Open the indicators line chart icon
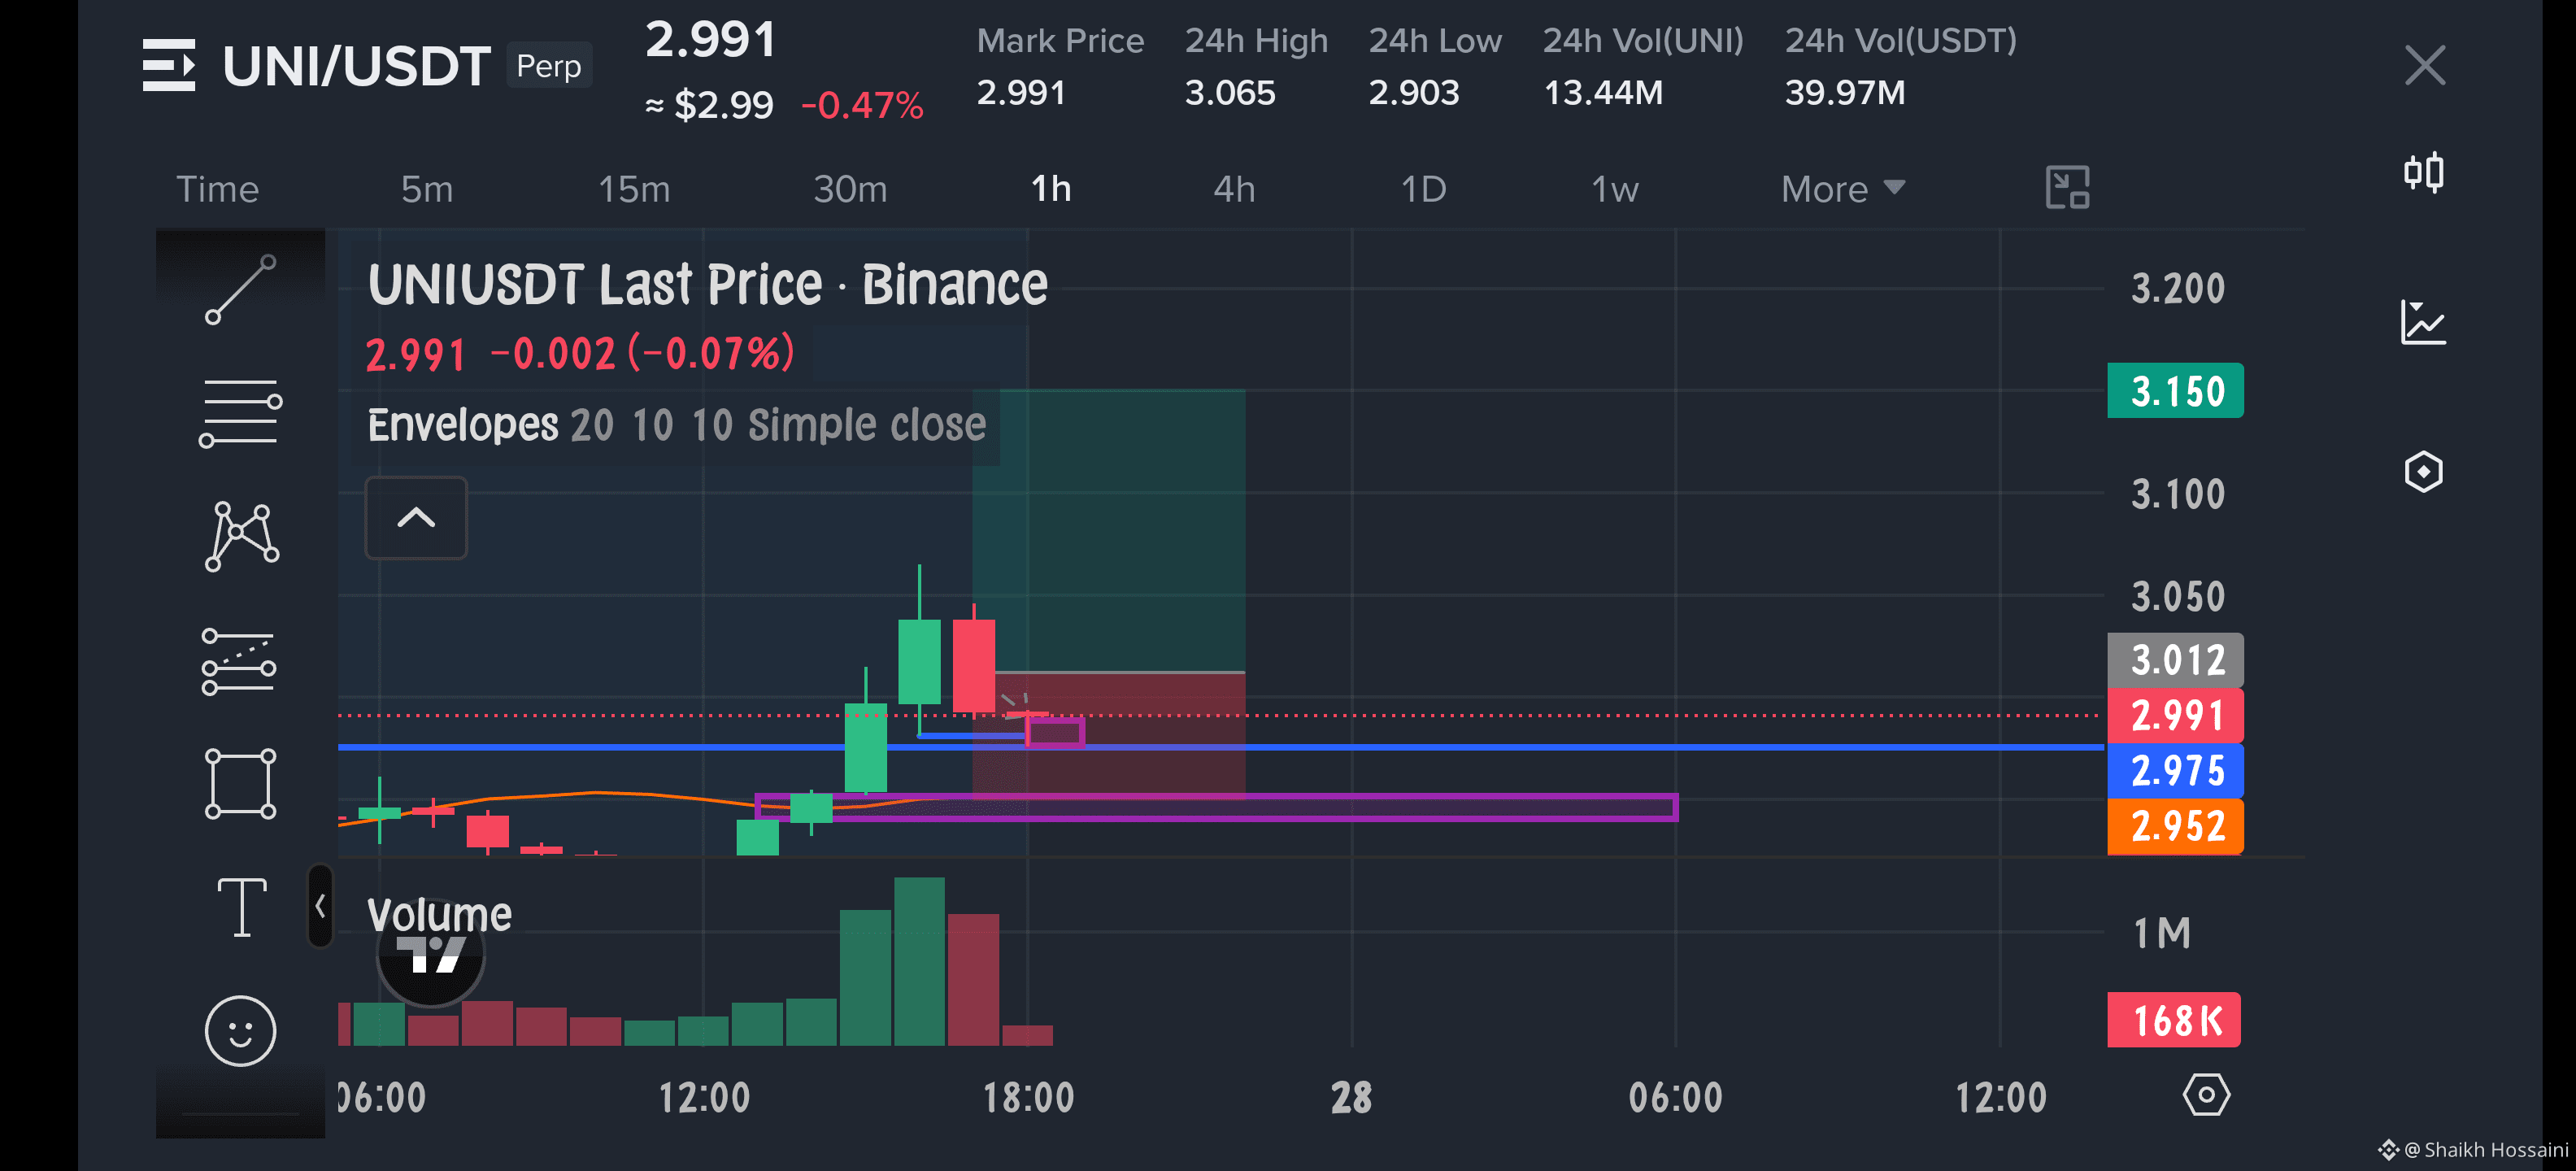This screenshot has height=1171, width=2576. click(2423, 322)
